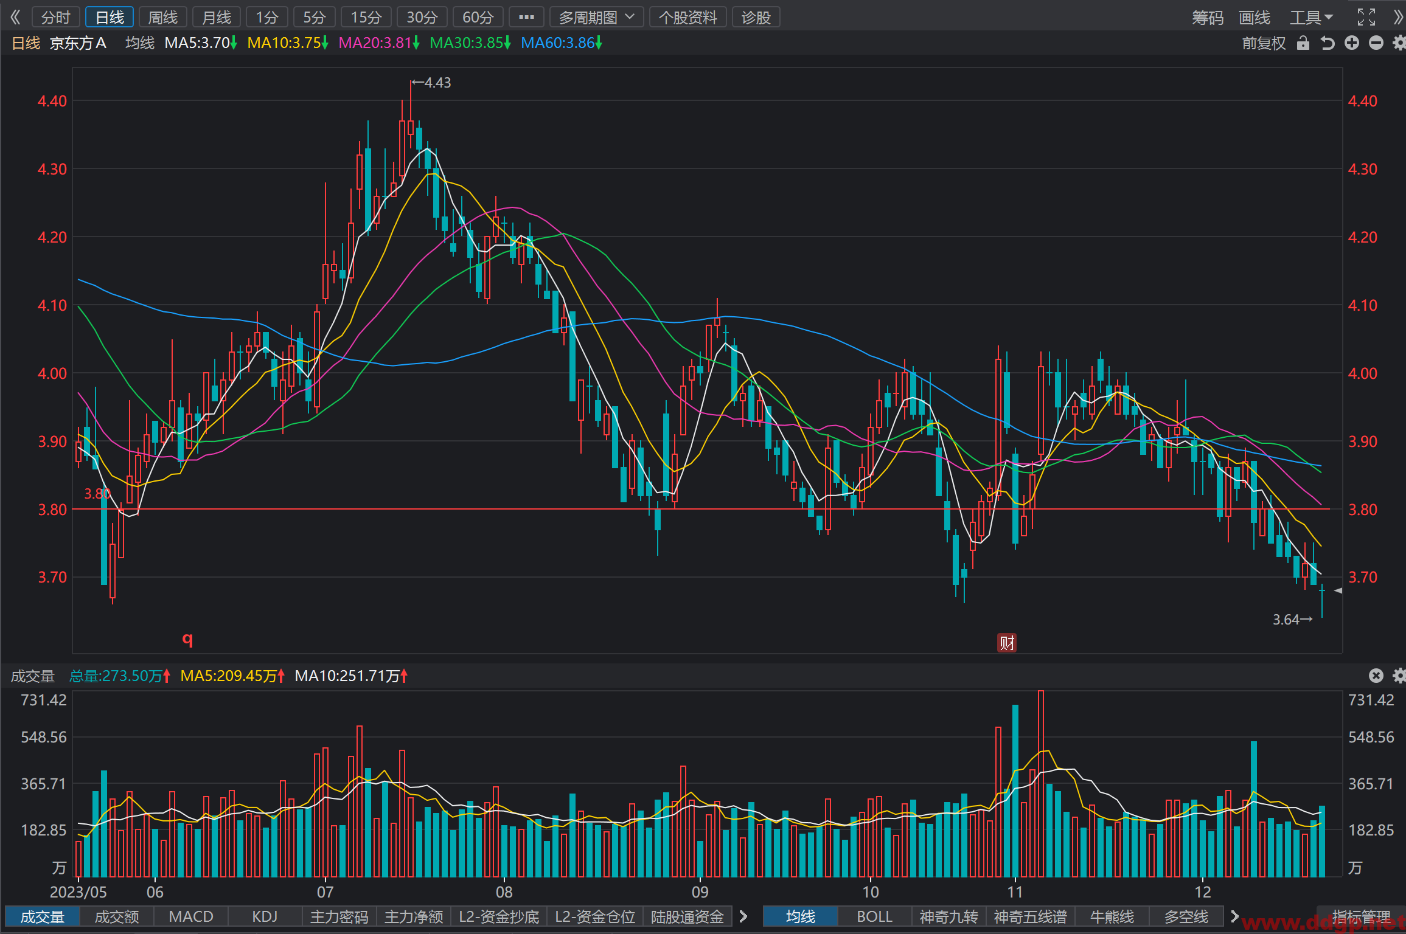Zoom in using the plus circle icon
Image resolution: width=1406 pixels, height=934 pixels.
point(1352,43)
